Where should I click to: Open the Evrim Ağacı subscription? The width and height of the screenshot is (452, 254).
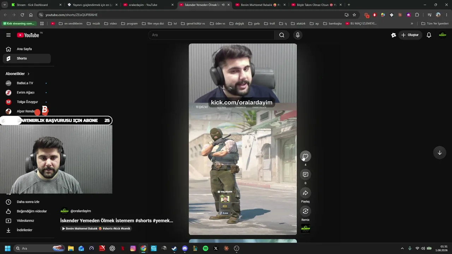tap(27, 92)
